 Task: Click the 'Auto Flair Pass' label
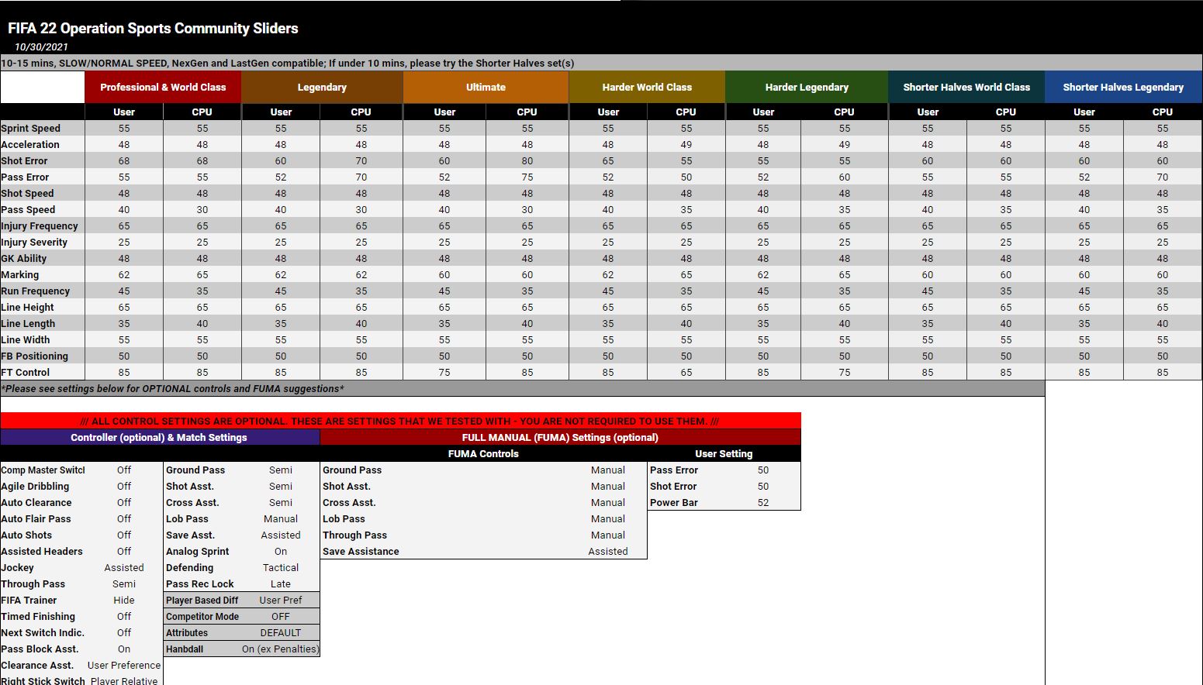[x=36, y=519]
